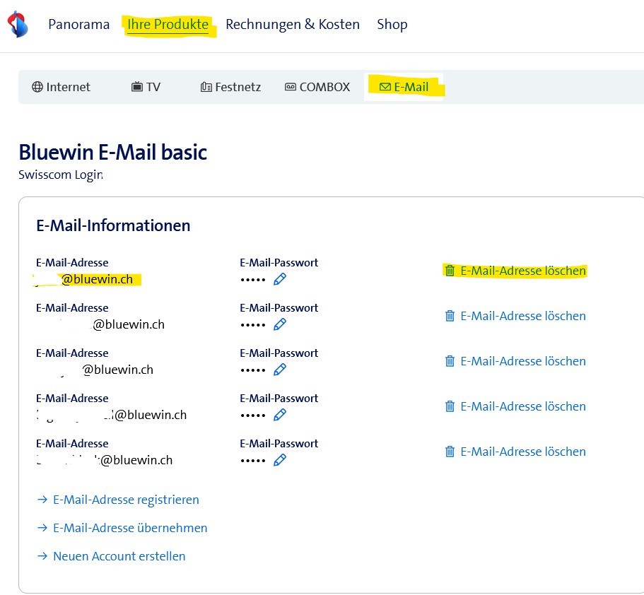The image size is (644, 595).
Task: Click E-Mail-Adresse übernehmen link
Action: 129,528
